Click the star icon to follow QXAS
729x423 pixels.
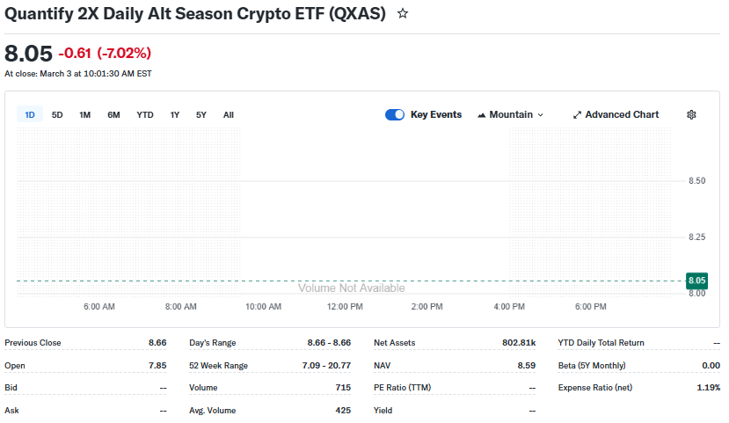[403, 14]
